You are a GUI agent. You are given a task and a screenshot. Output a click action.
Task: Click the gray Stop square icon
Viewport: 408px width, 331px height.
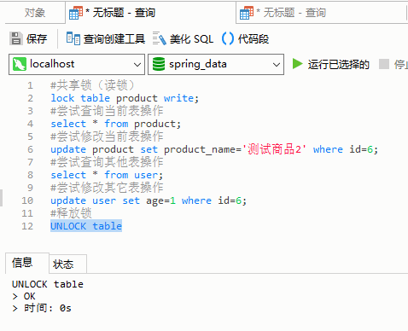(x=384, y=64)
